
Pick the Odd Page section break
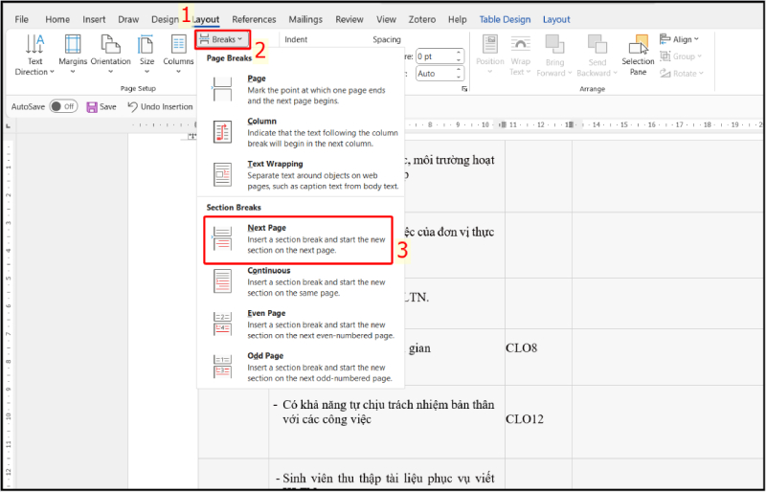pyautogui.click(x=297, y=367)
